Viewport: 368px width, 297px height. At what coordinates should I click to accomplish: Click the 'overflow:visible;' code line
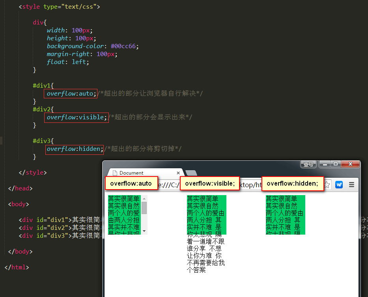coord(76,117)
